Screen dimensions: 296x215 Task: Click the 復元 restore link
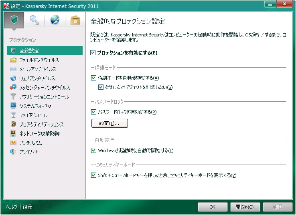(27, 207)
